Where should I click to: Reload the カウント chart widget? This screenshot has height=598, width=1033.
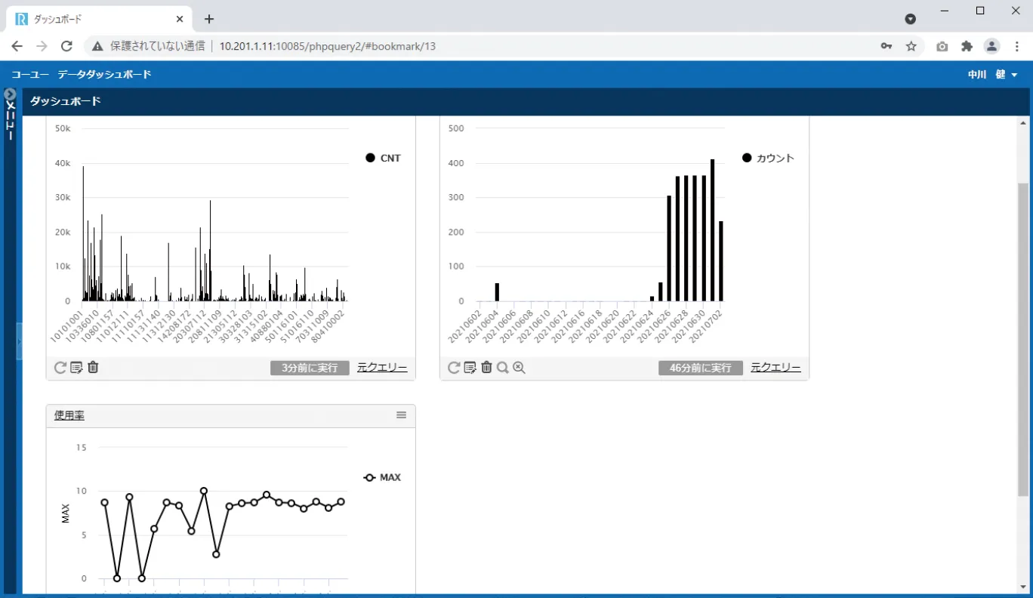(454, 368)
